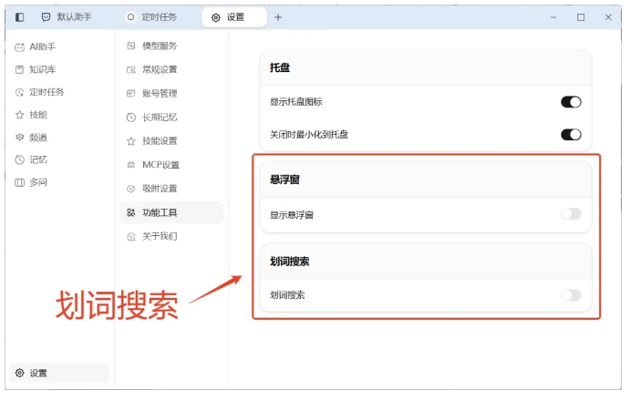Image resolution: width=630 pixels, height=401 pixels.
Task: Click the gear icon on 设置 tab
Action: click(x=216, y=17)
